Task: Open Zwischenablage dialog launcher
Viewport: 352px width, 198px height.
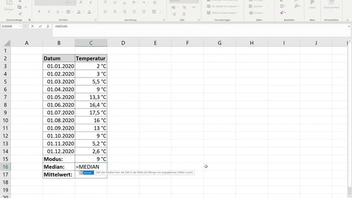Action: 29,20
